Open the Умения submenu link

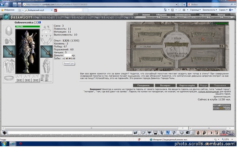[x=164, y=17]
